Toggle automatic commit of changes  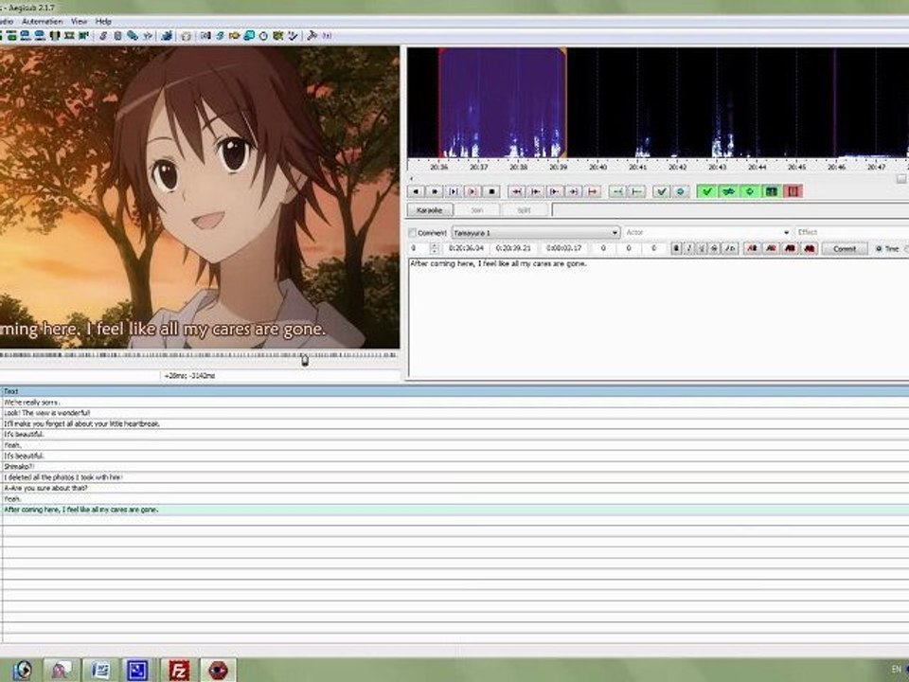pyautogui.click(x=706, y=191)
